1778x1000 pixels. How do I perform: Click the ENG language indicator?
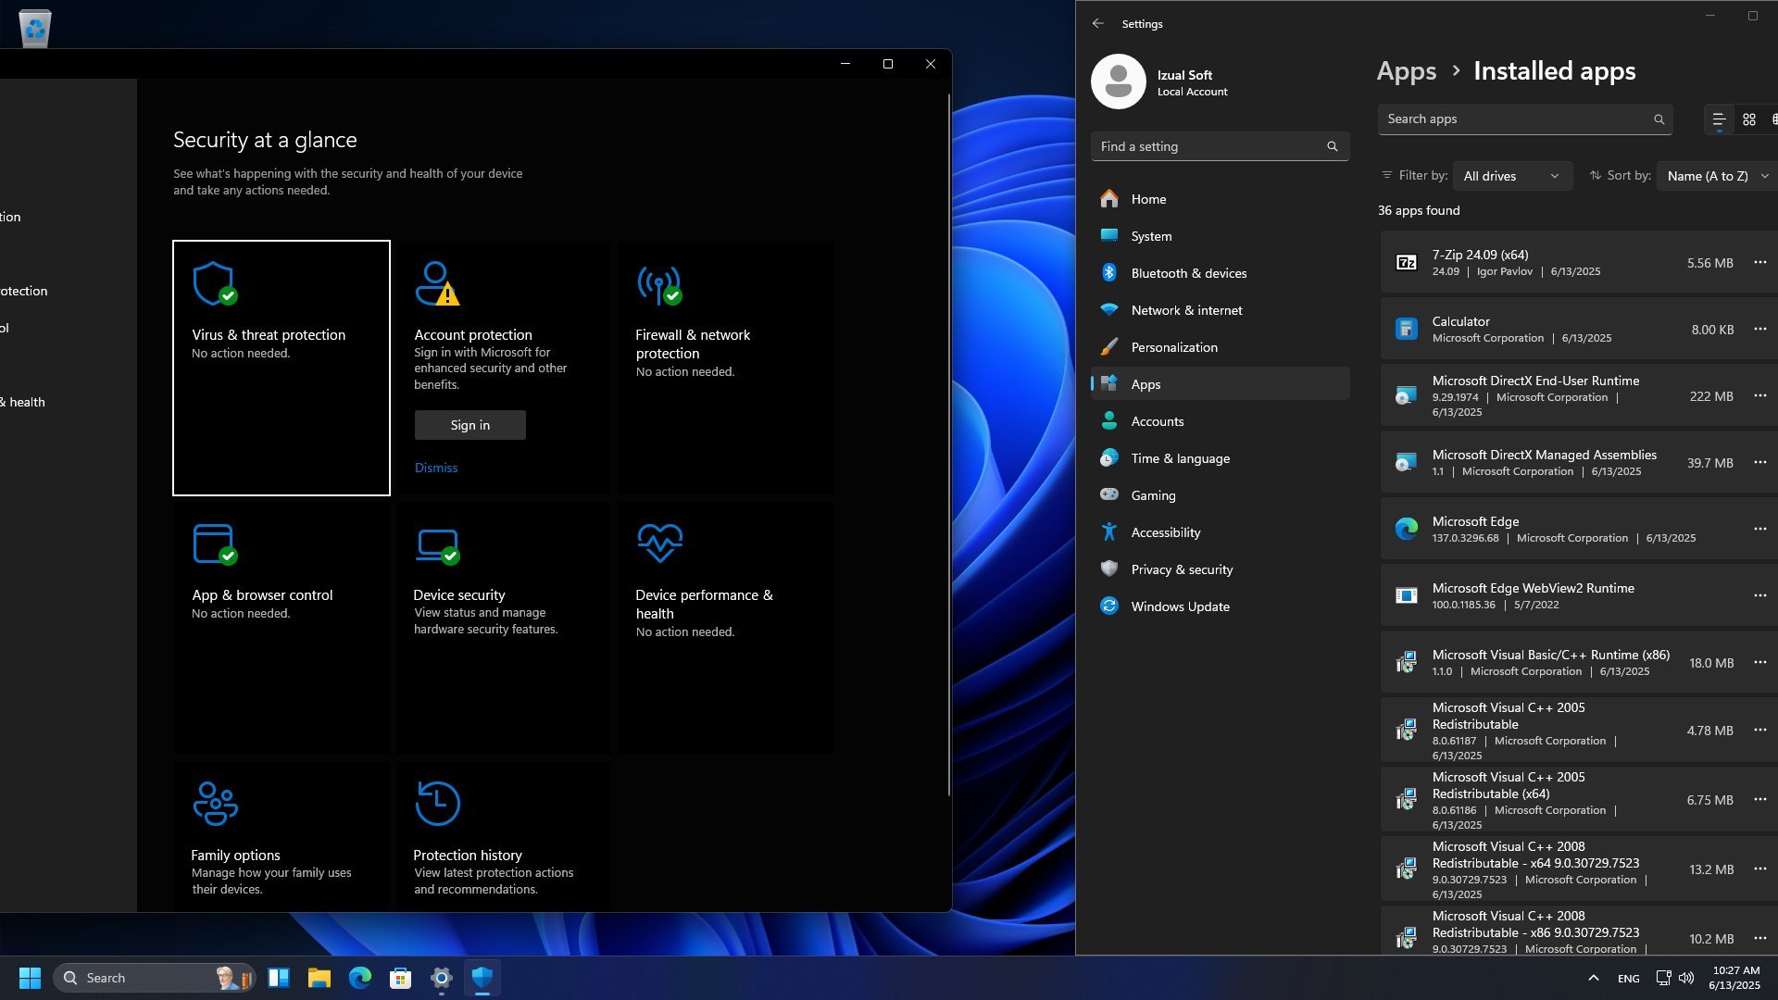[1629, 978]
